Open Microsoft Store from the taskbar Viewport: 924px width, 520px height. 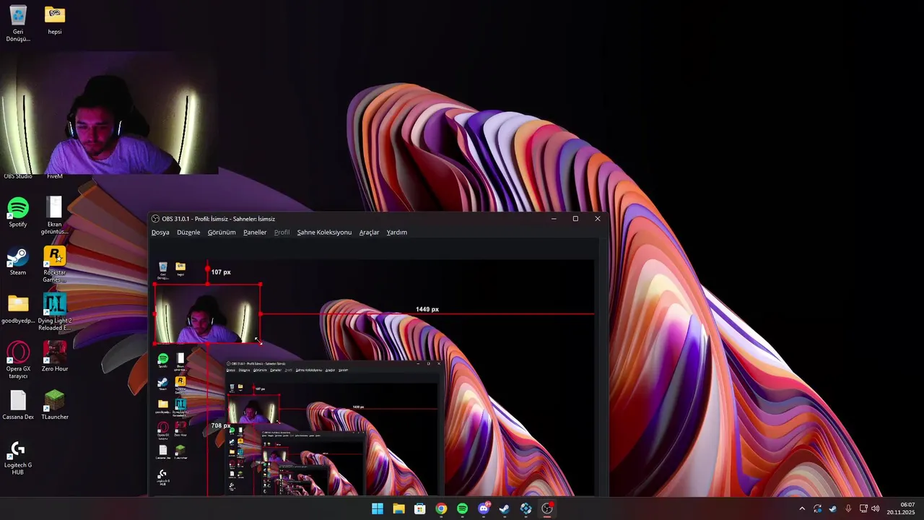[x=419, y=508]
